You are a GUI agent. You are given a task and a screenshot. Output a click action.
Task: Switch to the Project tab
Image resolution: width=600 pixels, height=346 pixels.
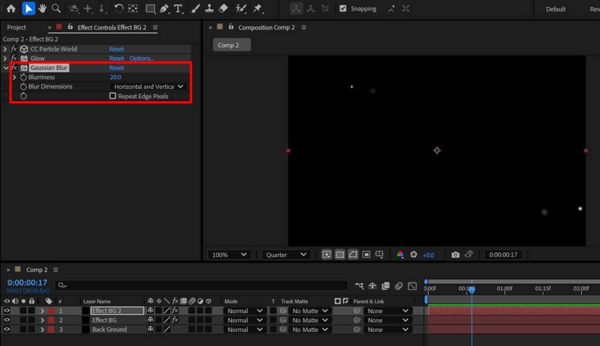(x=16, y=28)
